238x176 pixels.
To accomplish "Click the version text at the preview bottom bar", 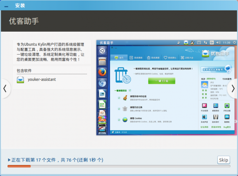I will (x=121, y=132).
